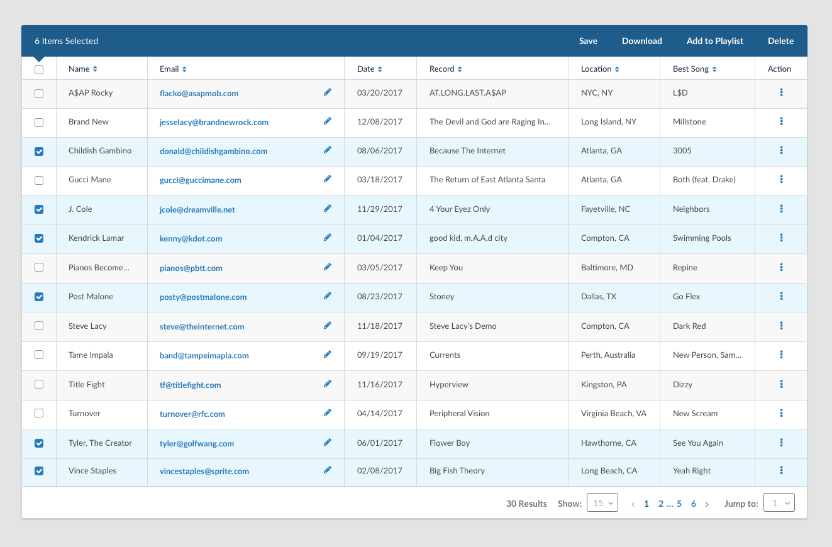The width and height of the screenshot is (832, 547).
Task: Open the jcole@dreamville.net email link
Action: 197,209
